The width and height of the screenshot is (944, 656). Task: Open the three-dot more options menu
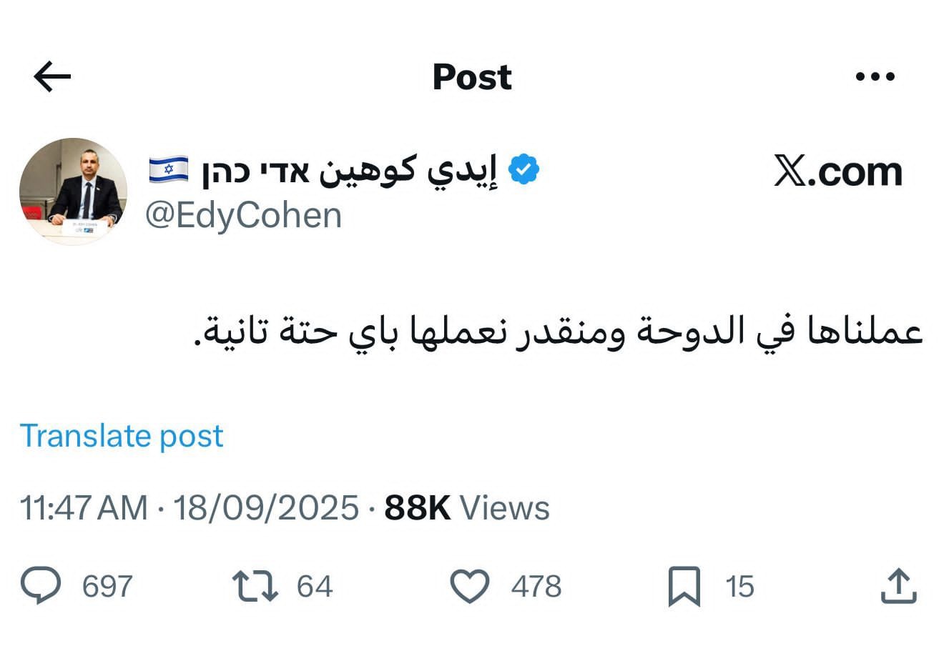pyautogui.click(x=875, y=76)
